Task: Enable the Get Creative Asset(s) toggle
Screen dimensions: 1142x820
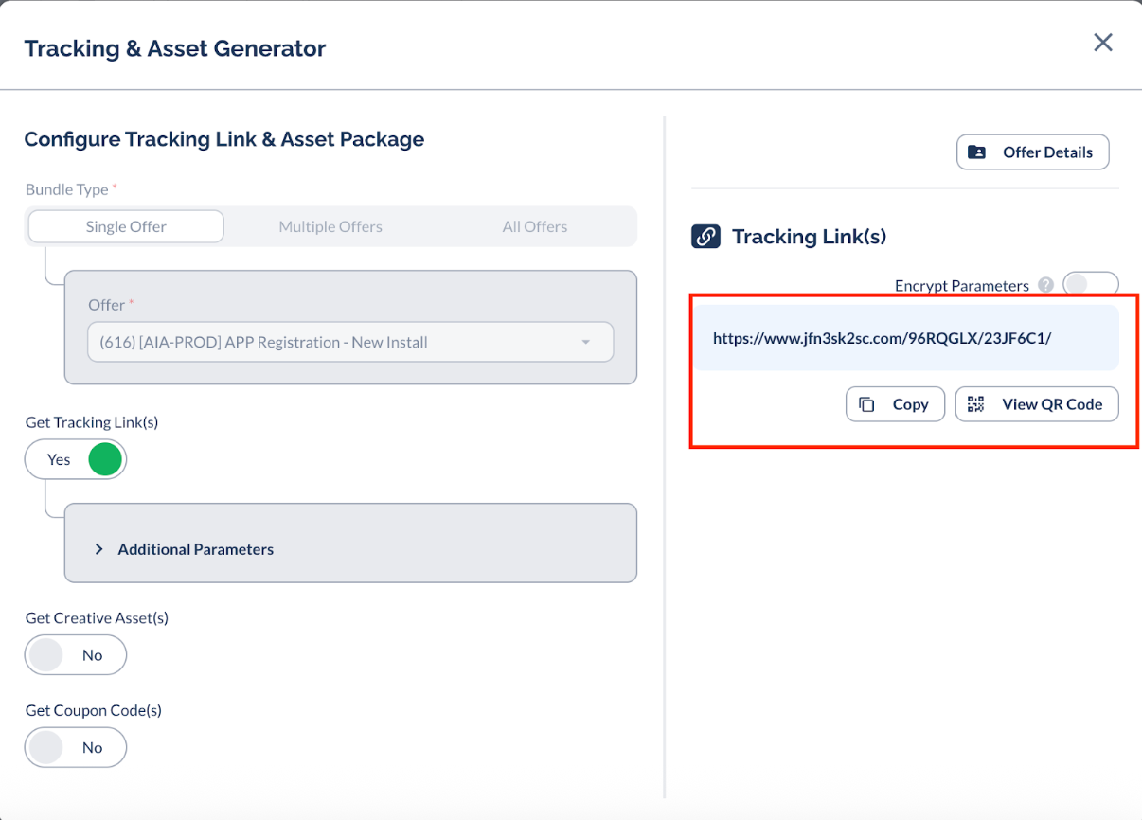Action: pyautogui.click(x=76, y=655)
